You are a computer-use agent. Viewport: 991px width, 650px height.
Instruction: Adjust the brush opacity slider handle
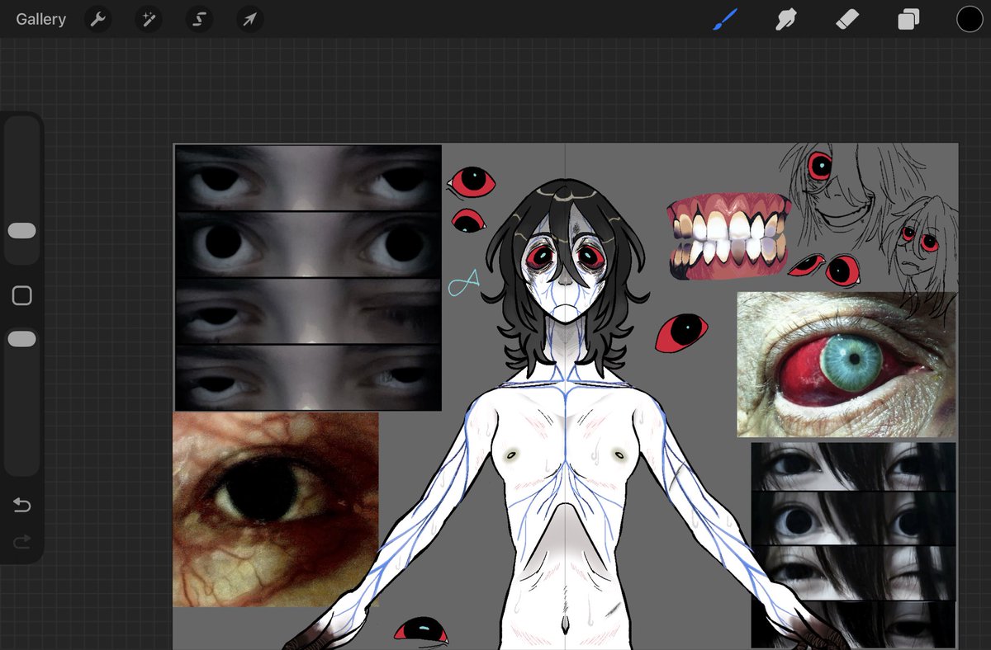21,339
